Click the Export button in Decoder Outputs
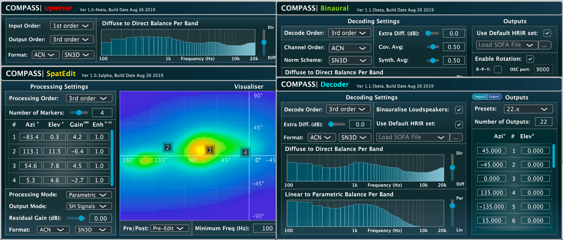Screen dimensions: 563x240 point(494,97)
